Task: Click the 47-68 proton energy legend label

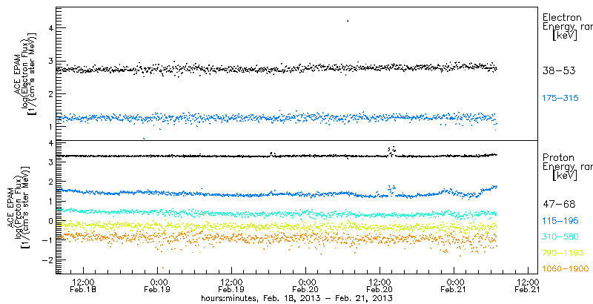Action: (559, 205)
